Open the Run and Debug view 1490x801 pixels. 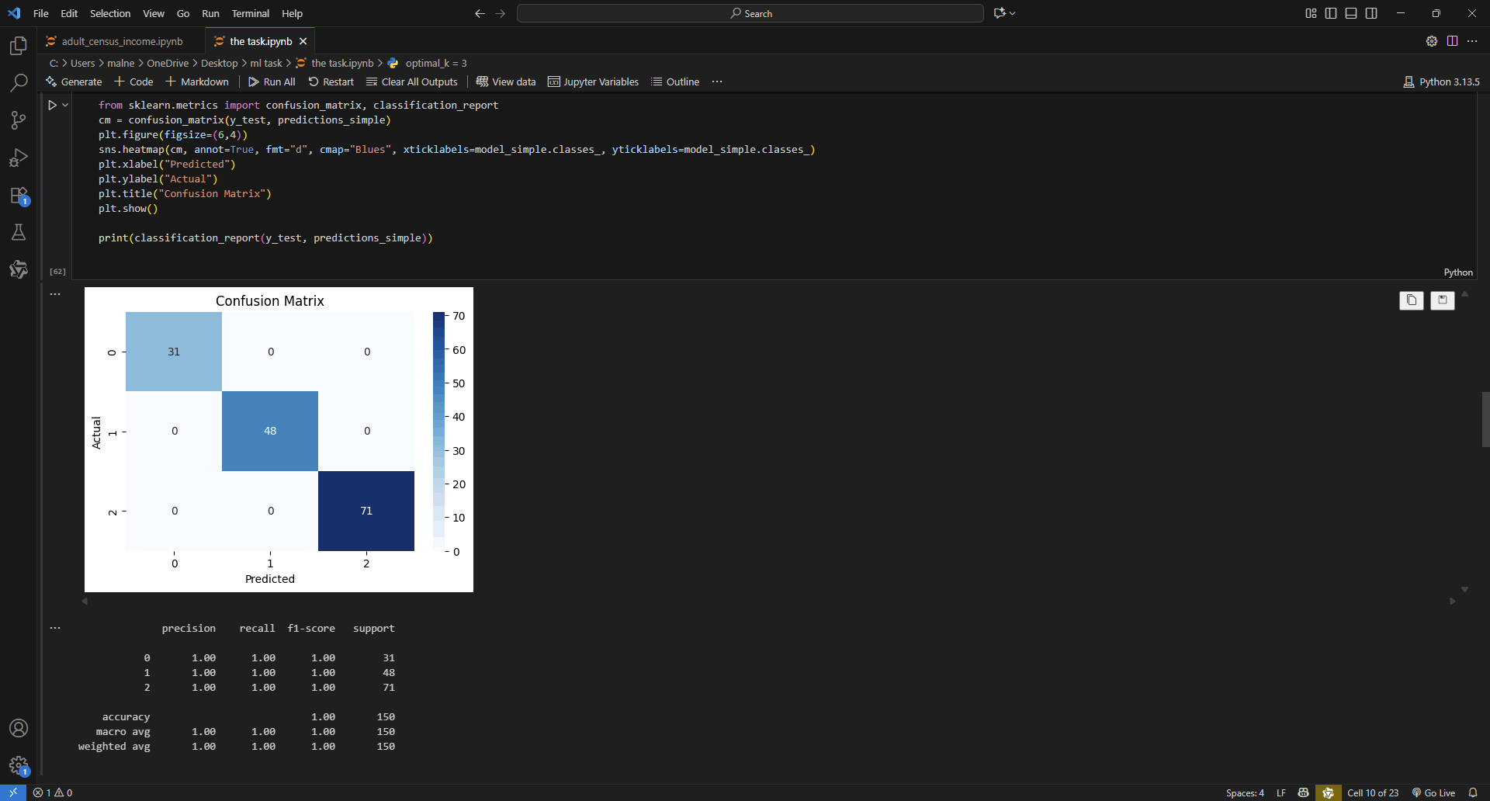19,158
